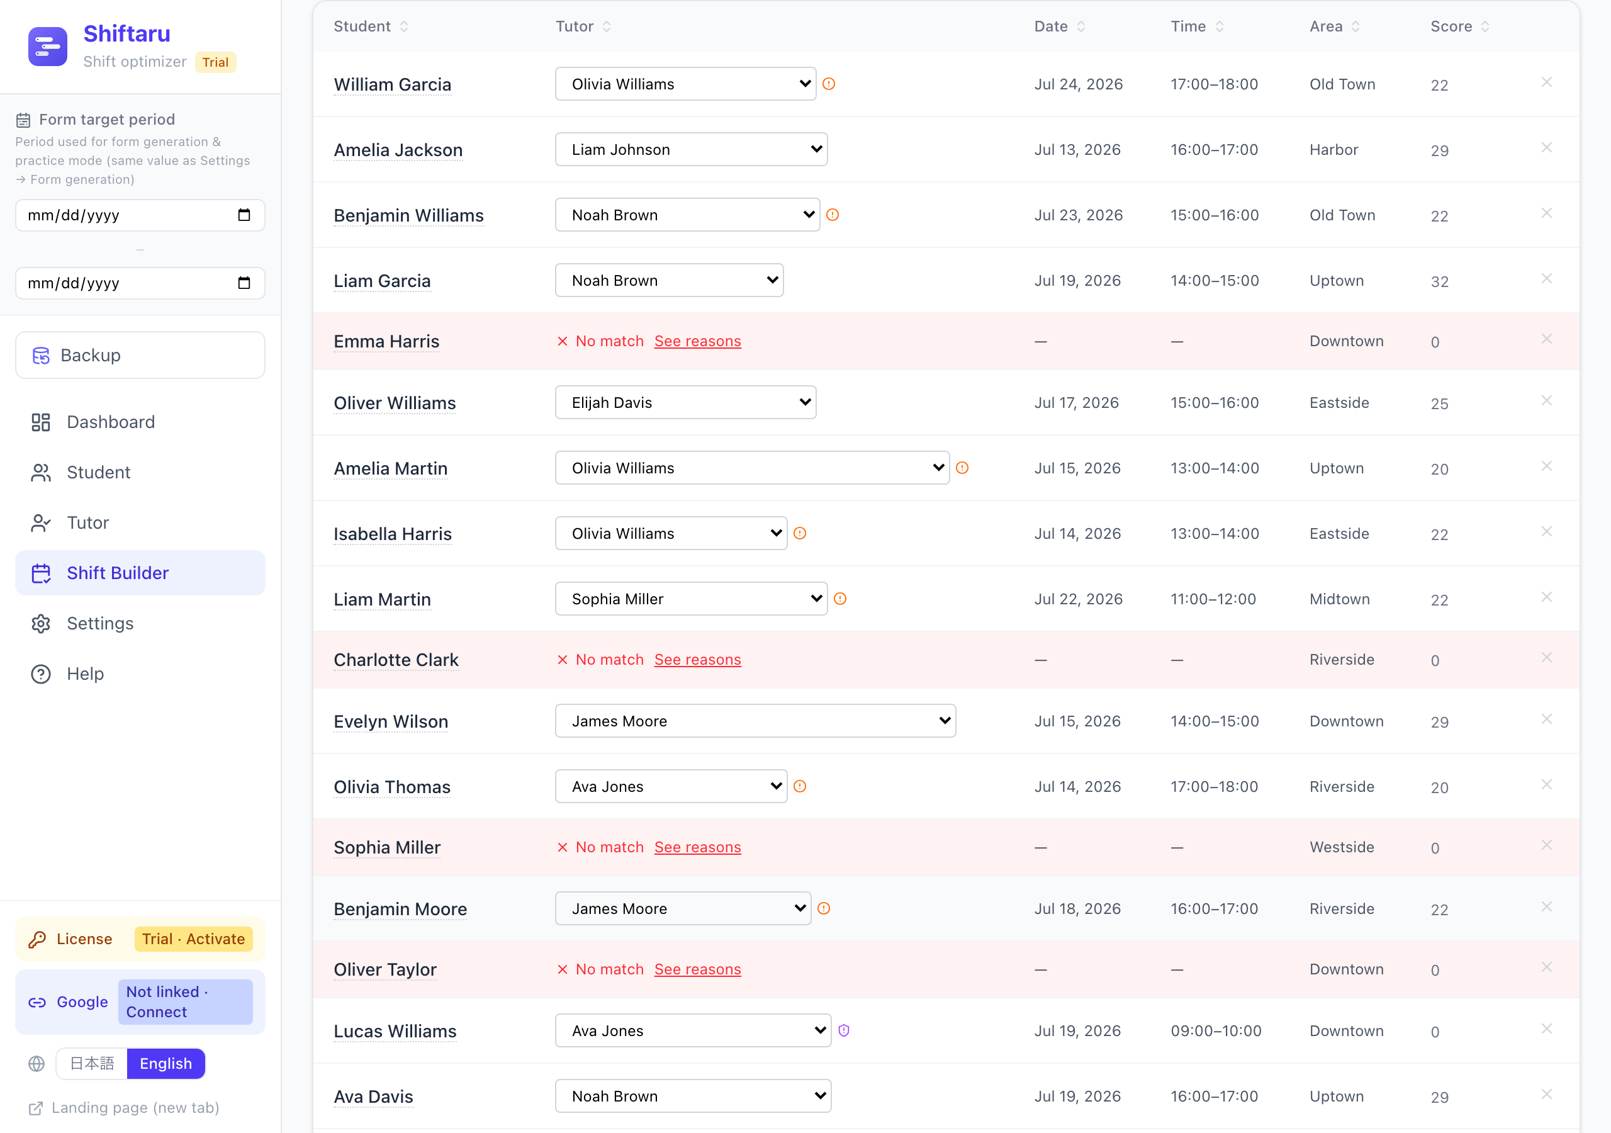Sort table by Student column
Screen dimensions: 1611x1133
pyautogui.click(x=371, y=26)
